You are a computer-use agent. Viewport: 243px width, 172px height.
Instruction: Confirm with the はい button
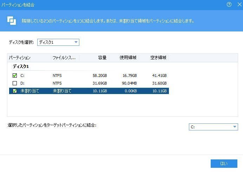click(x=224, y=164)
